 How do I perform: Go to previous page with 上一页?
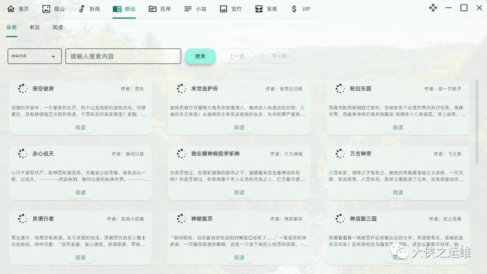(237, 56)
